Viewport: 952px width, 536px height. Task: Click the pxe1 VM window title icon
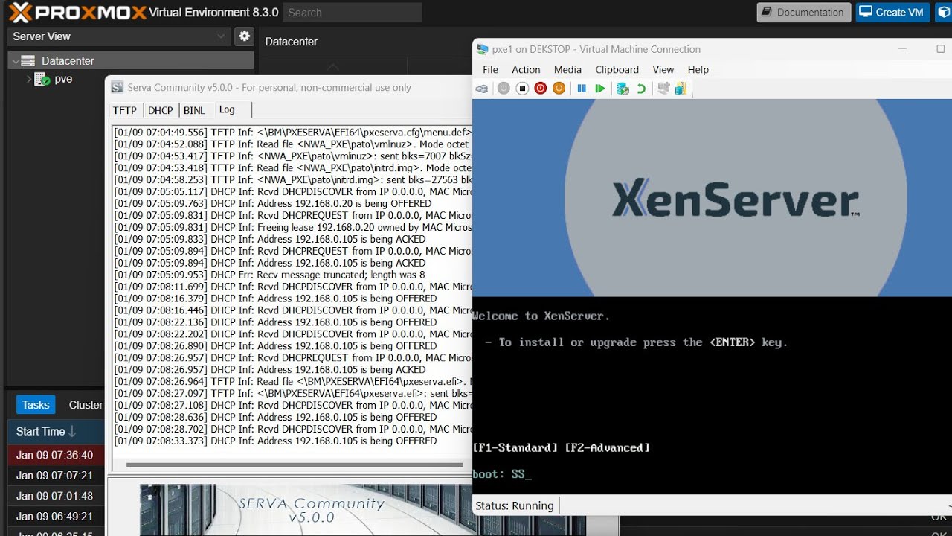(482, 49)
